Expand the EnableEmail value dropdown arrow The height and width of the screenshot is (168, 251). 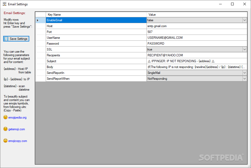pyautogui.click(x=244, y=20)
